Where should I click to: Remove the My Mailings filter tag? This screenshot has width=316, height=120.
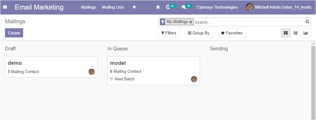191,22
